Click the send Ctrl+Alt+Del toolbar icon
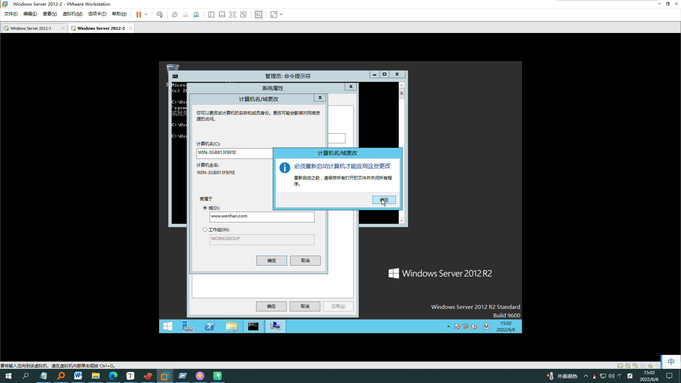This screenshot has height=383, width=681. click(x=160, y=15)
